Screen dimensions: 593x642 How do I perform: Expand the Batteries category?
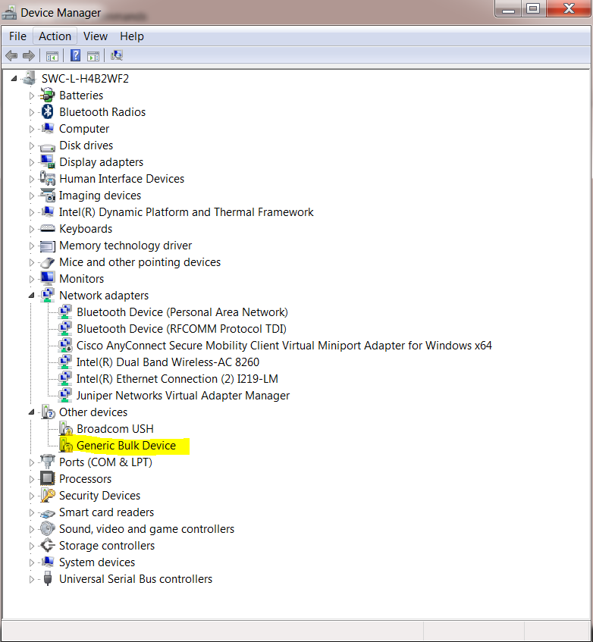[x=32, y=96]
